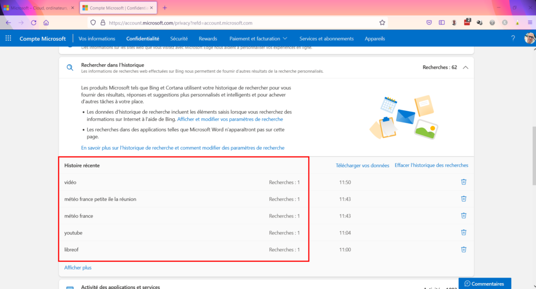Click the page vertical scrollbar thumb
The width and height of the screenshot is (536, 289).
[x=533, y=155]
